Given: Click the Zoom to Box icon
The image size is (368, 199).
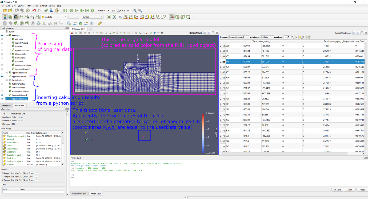Looking at the screenshot, I should pyautogui.click(x=120, y=17).
